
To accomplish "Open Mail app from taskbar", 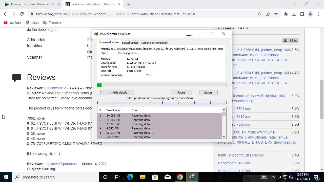I will click(168, 177).
